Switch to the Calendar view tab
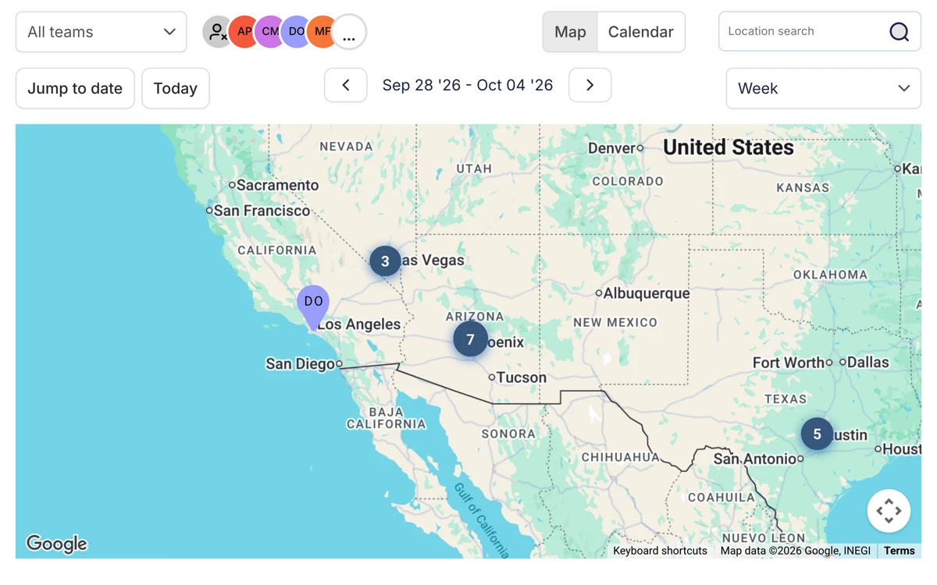Image resolution: width=937 pixels, height=585 pixels. click(641, 32)
